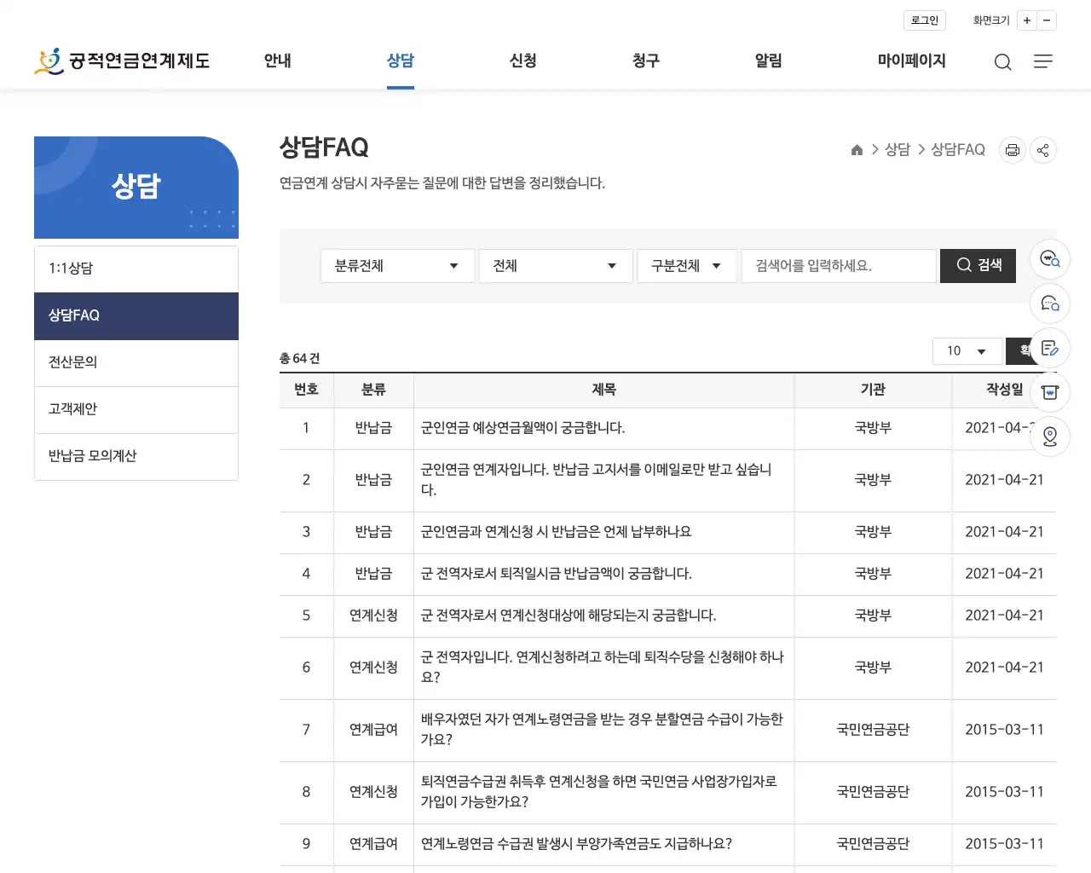Screen dimensions: 1091x873
Task: Change results per page from 10
Action: pyautogui.click(x=967, y=350)
